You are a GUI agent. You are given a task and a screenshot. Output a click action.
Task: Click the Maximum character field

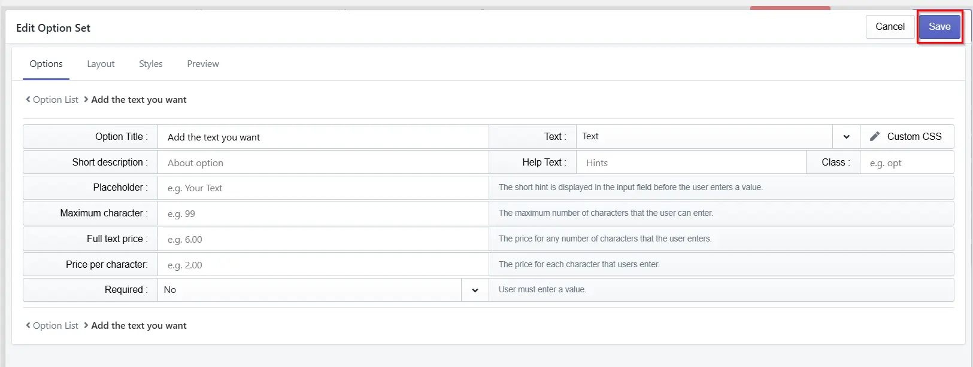323,213
